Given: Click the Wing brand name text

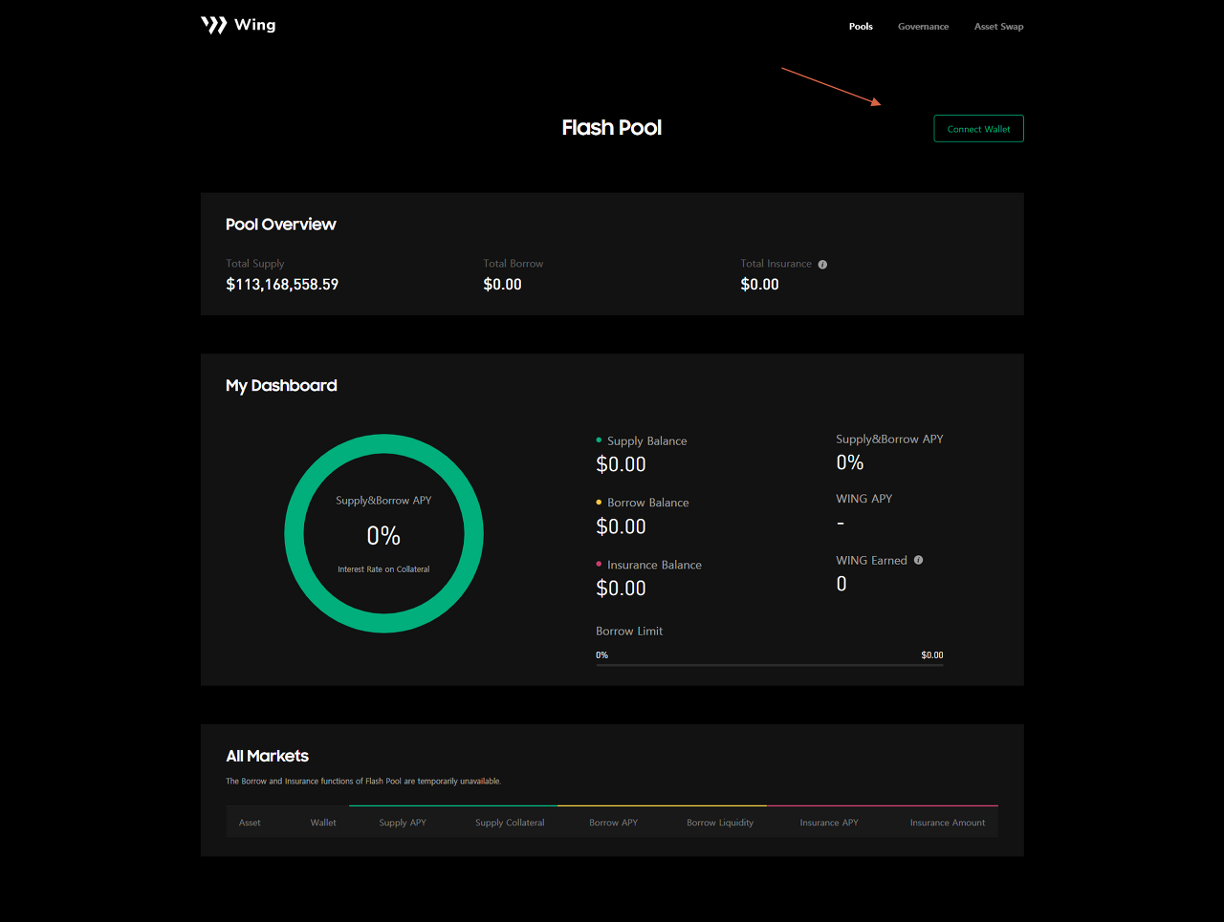Looking at the screenshot, I should tap(255, 25).
